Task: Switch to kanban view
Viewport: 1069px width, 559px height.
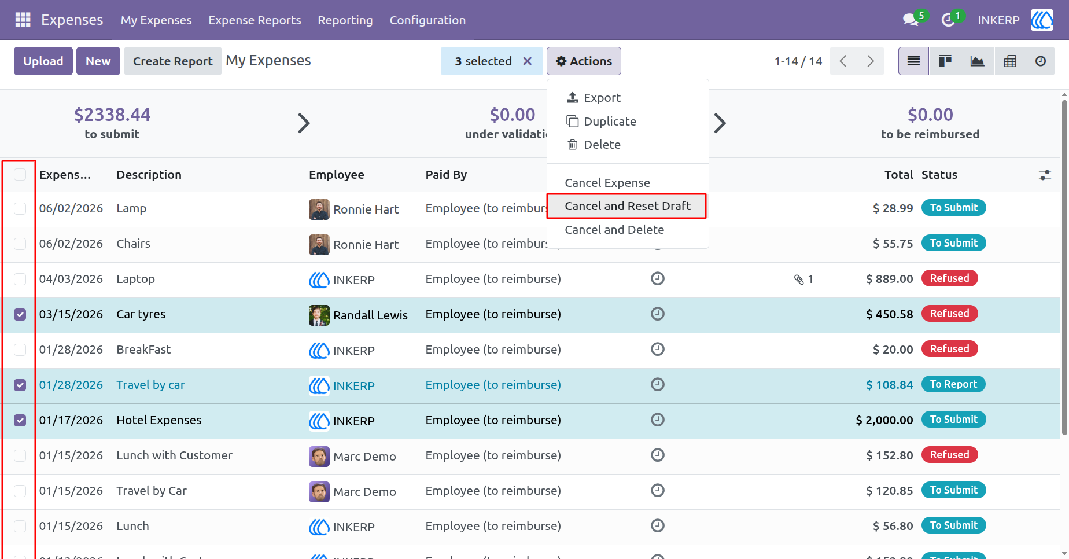Action: [945, 61]
